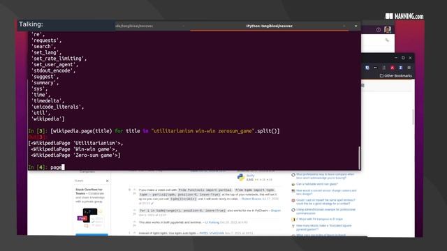Switch to the iPython tangibleai/nessvec terminal tab
The height and width of the screenshot is (251, 447).
[x=269, y=26]
